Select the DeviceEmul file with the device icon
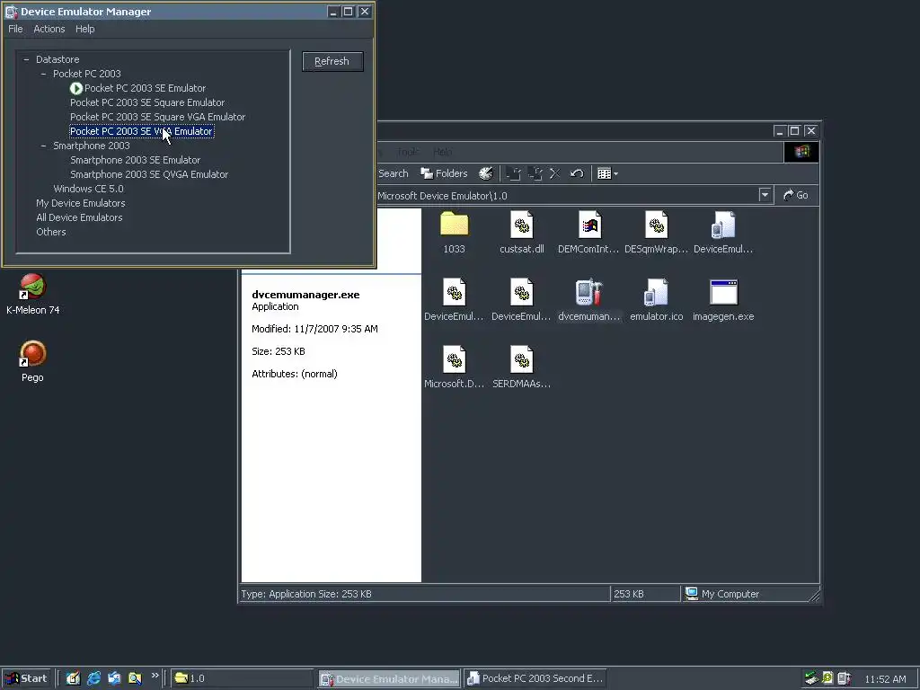 click(723, 226)
